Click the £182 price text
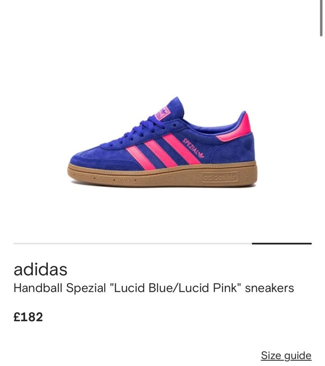Screen dimensions: 325x366 (28, 317)
